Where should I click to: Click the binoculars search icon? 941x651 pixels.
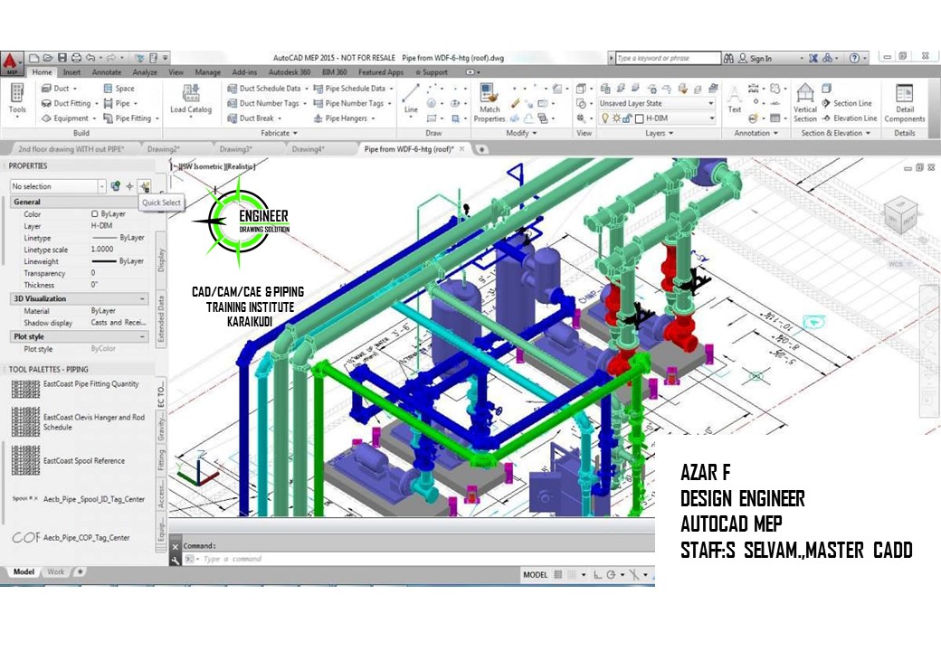728,58
